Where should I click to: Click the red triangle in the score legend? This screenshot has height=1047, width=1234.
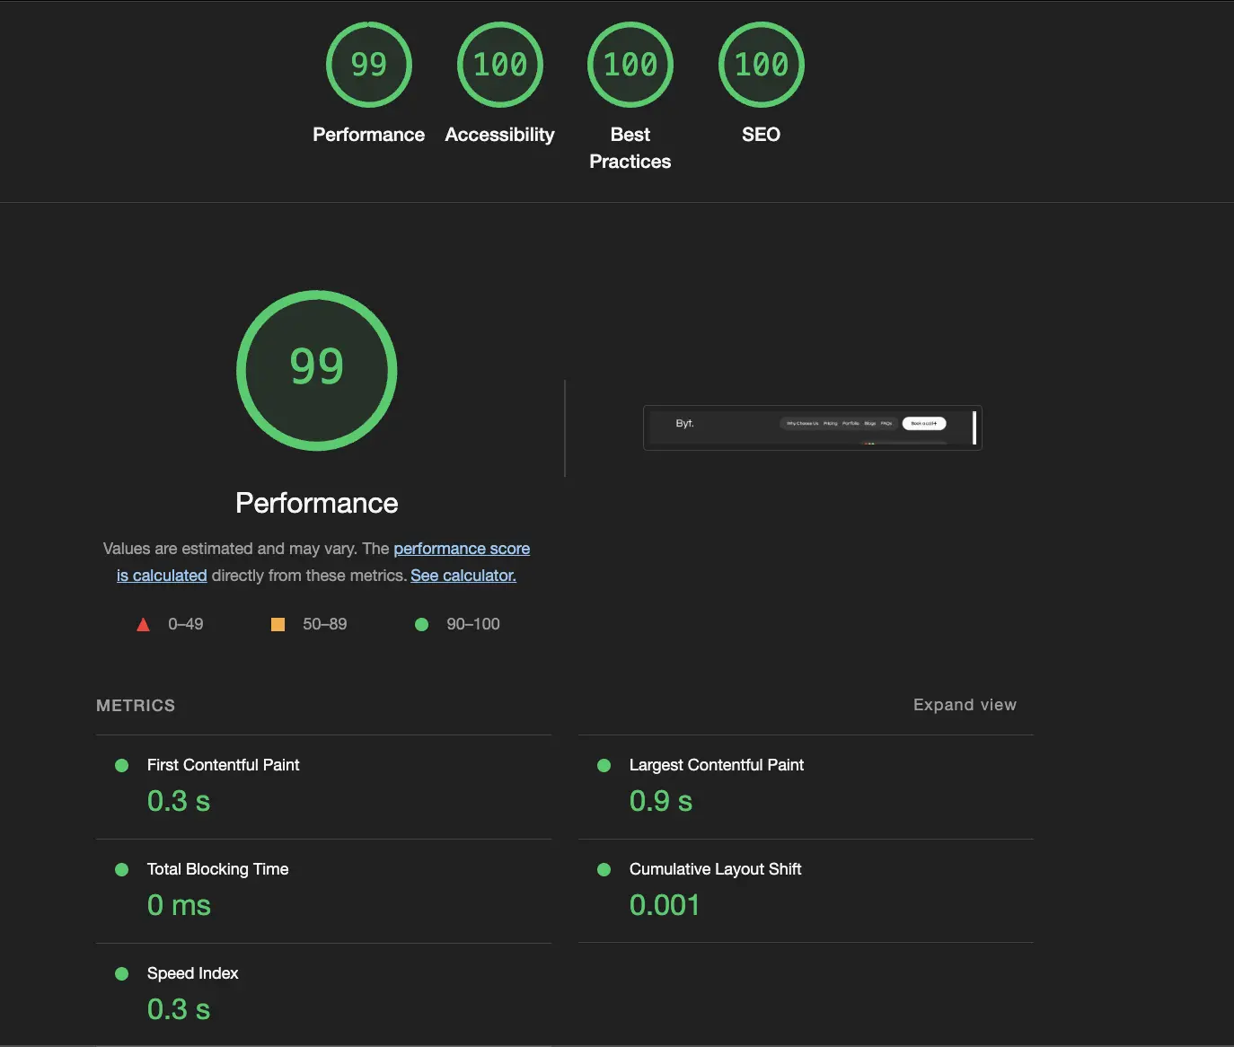(143, 623)
